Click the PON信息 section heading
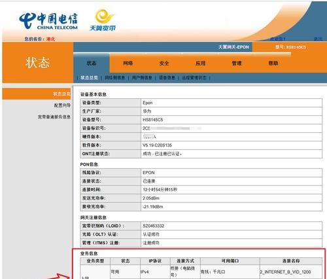Screen dimensions: 327x279 [x=89, y=164]
